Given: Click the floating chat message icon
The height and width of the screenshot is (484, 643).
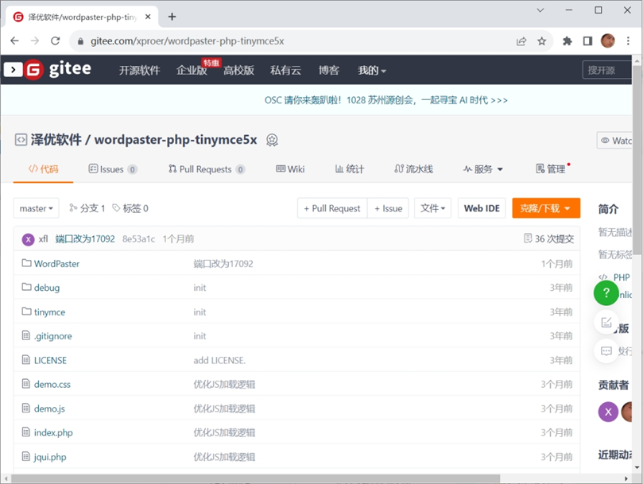Looking at the screenshot, I should tap(606, 351).
